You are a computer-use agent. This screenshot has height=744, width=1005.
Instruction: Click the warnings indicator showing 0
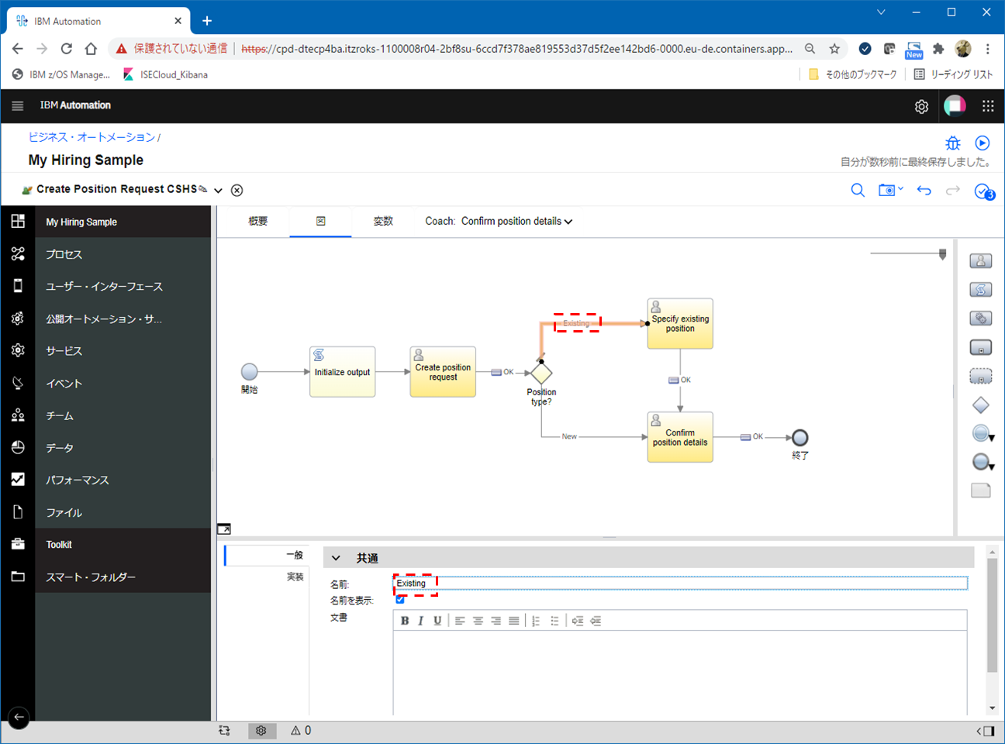[x=301, y=730]
